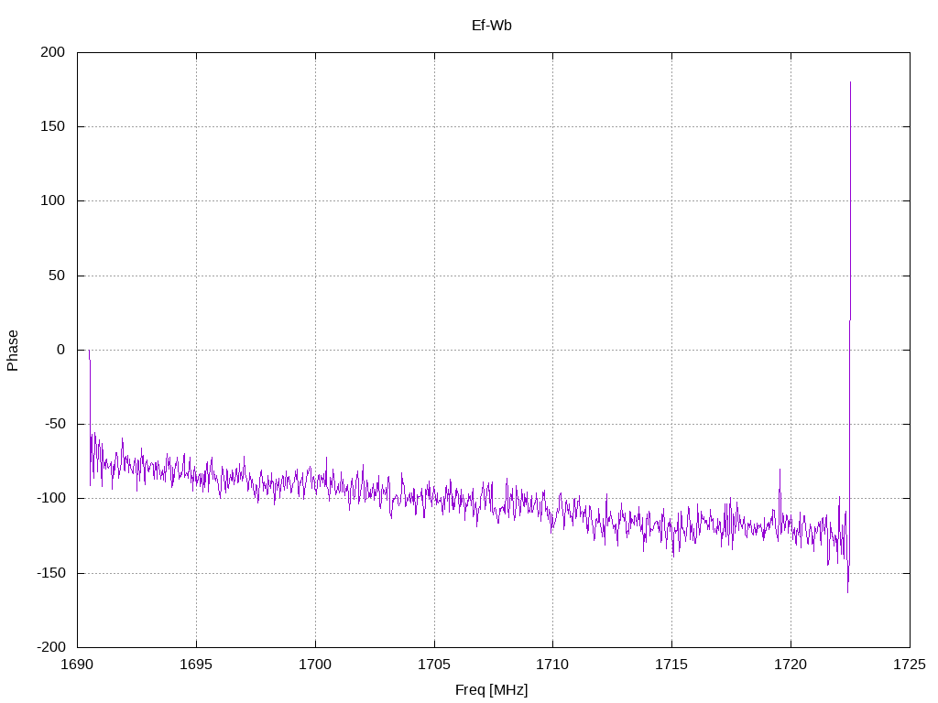This screenshot has width=938, height=703.
Task: Click the y-axis tick label 150
Action: coord(52,126)
